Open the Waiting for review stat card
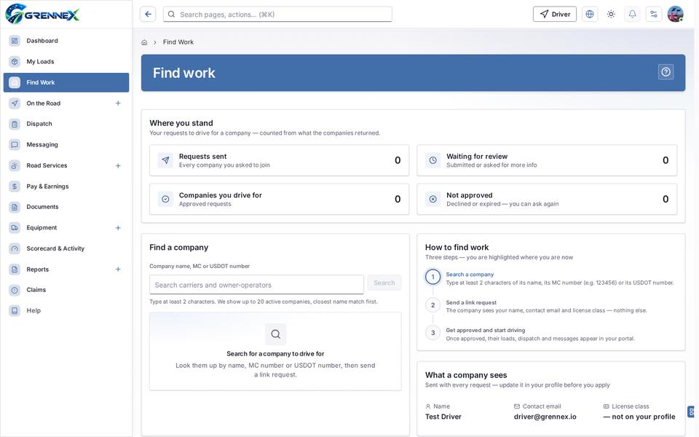Screen dimensions: 699x437 click(x=547, y=160)
